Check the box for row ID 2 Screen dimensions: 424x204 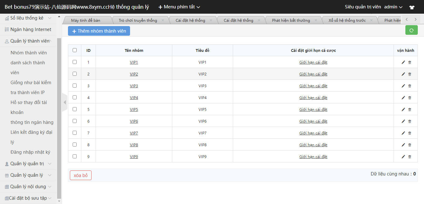click(74, 74)
